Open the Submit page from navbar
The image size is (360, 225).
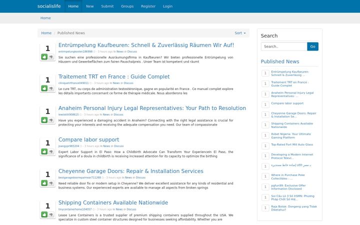pyautogui.click(x=107, y=6)
